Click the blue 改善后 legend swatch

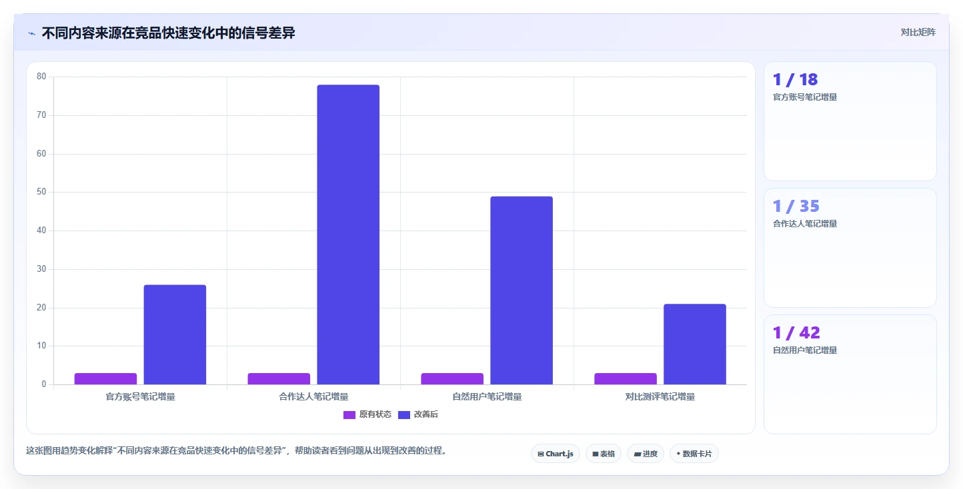click(404, 414)
